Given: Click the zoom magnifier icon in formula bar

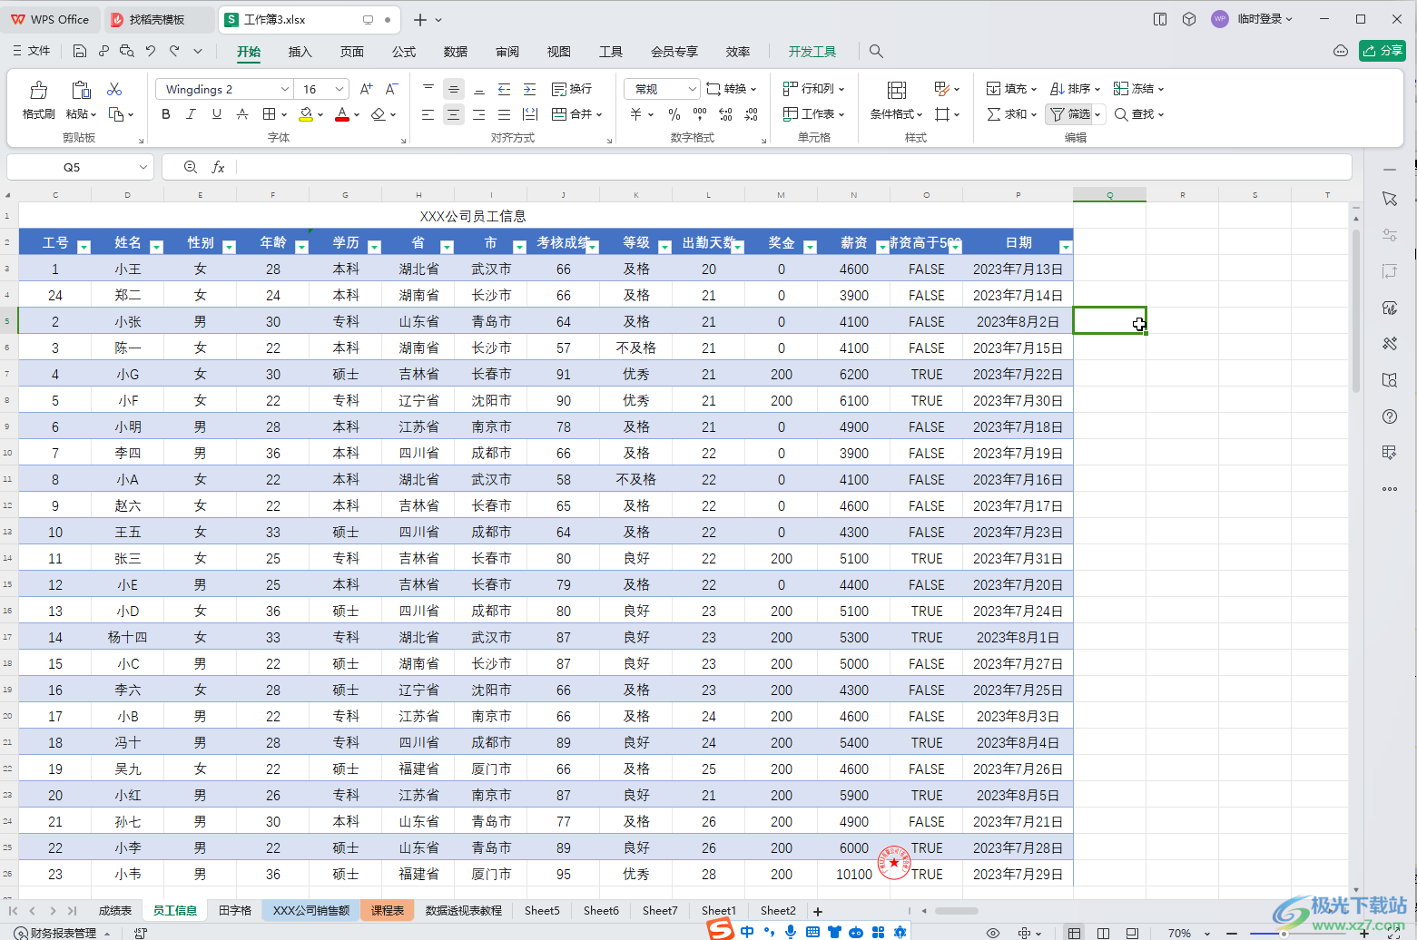Looking at the screenshot, I should [191, 167].
